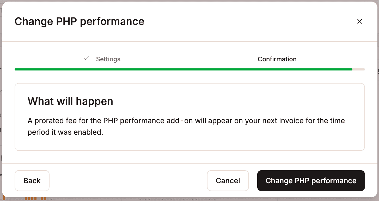Image resolution: width=379 pixels, height=201 pixels.
Task: Go back using the Back button
Action: coord(32,180)
